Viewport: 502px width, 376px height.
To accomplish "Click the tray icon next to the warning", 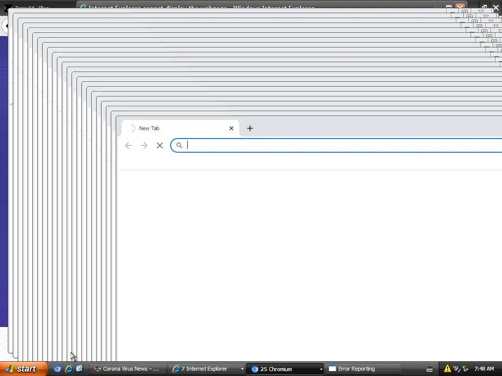I will point(457,369).
